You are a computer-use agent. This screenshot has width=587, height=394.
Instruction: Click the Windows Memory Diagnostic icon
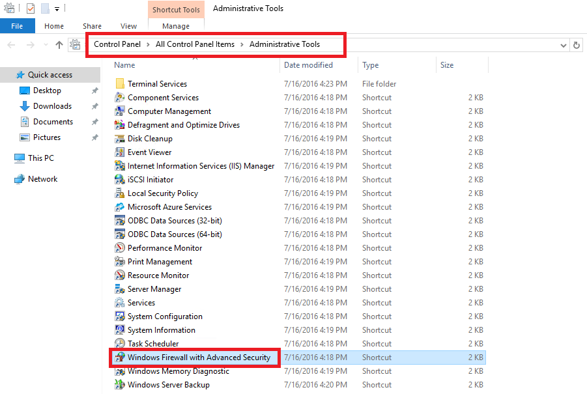pos(120,371)
